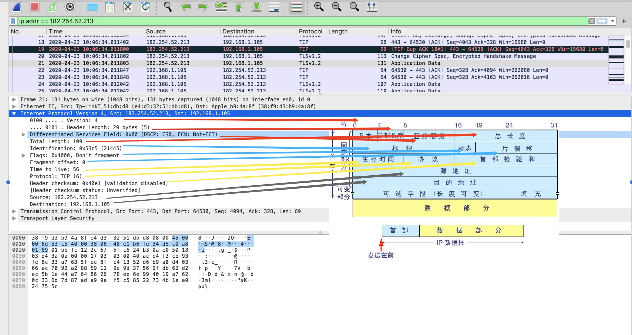
Task: Stop capturing packets with the red square
Action: tap(34, 7)
